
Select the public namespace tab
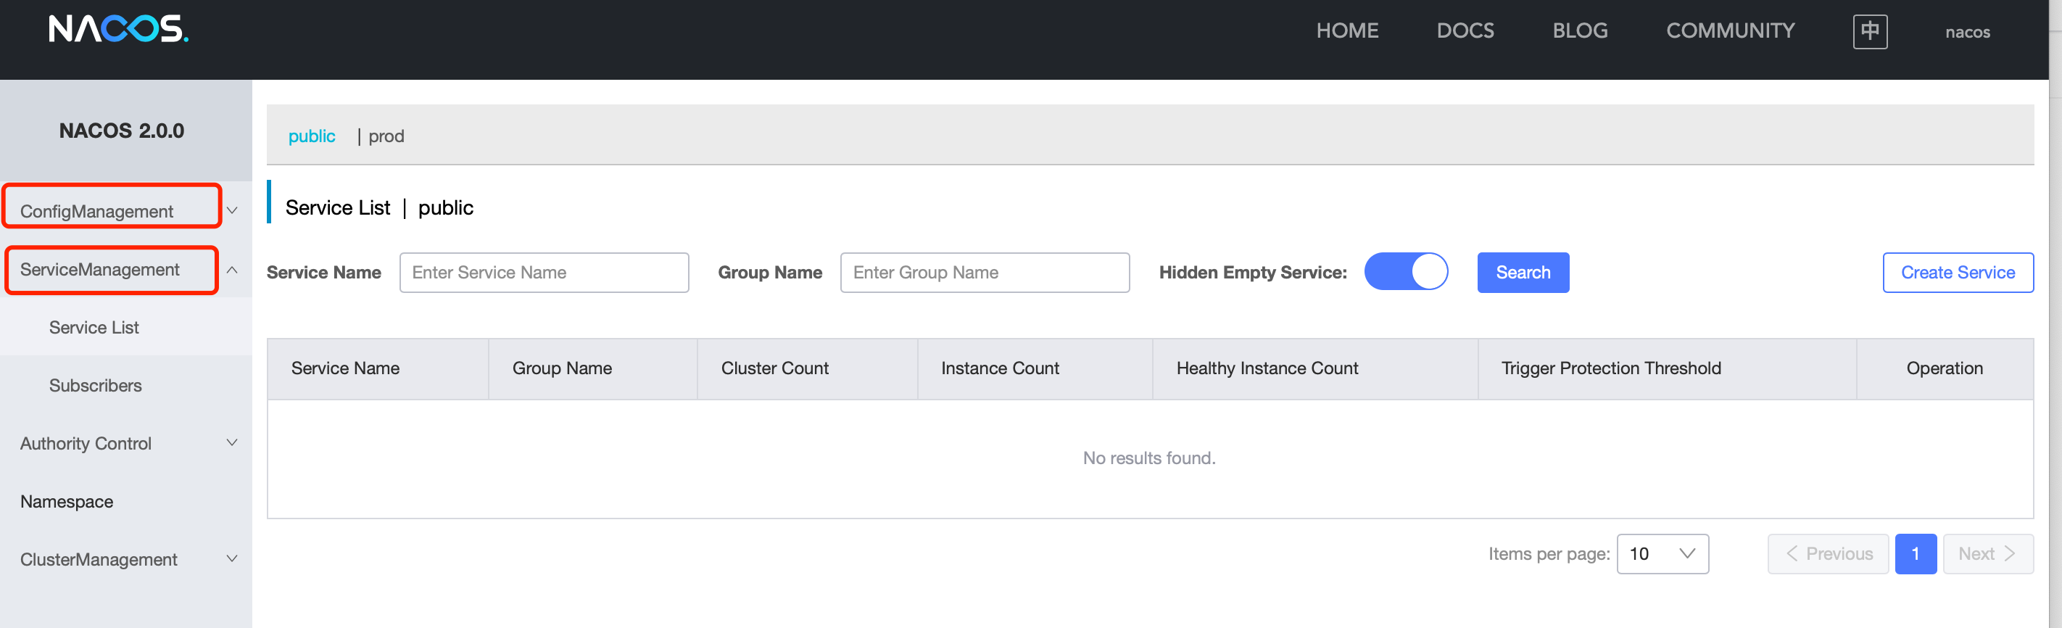point(311,136)
